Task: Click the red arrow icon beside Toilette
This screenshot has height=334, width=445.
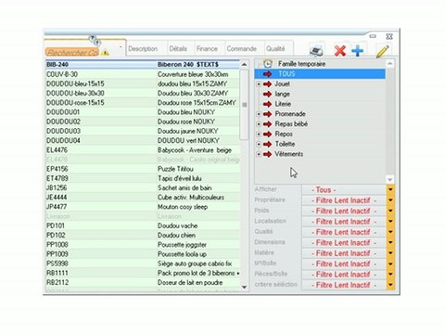Action: point(267,144)
